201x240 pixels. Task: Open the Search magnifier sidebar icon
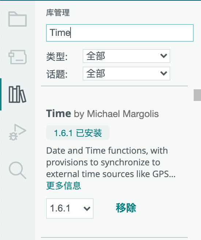tap(18, 170)
